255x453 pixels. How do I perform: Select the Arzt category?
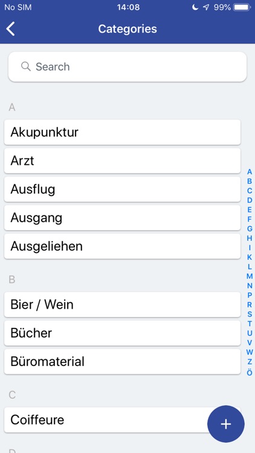tap(122, 161)
